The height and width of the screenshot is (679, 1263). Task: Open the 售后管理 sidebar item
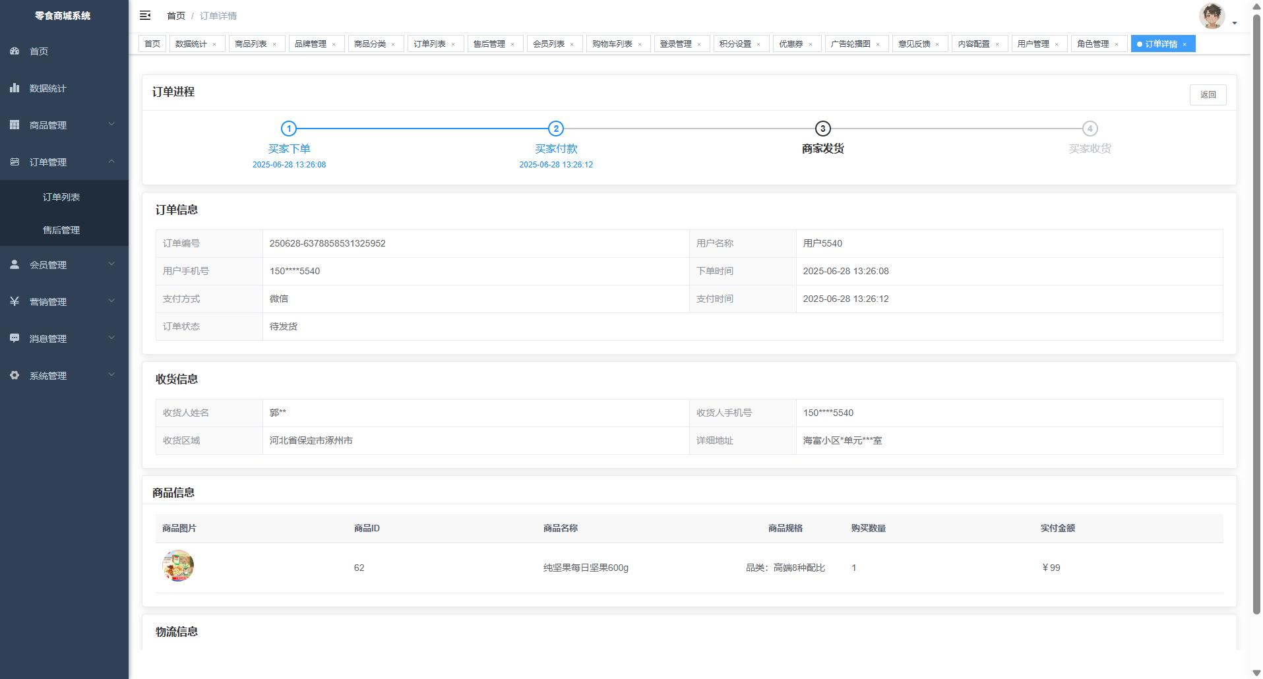61,230
